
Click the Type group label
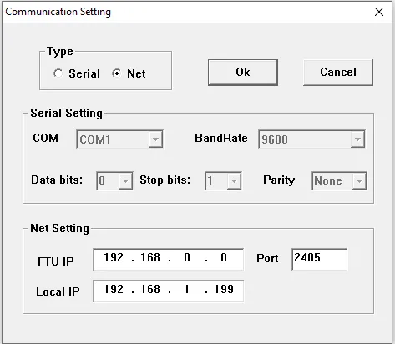tap(60, 52)
